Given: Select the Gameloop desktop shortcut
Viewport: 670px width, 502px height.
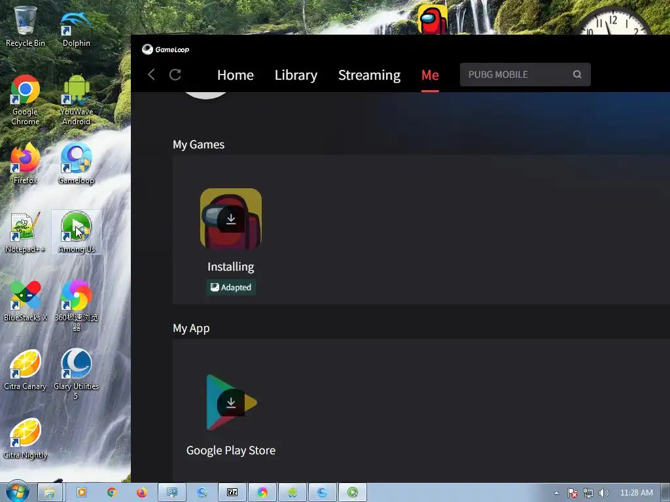Looking at the screenshot, I should coord(76,164).
